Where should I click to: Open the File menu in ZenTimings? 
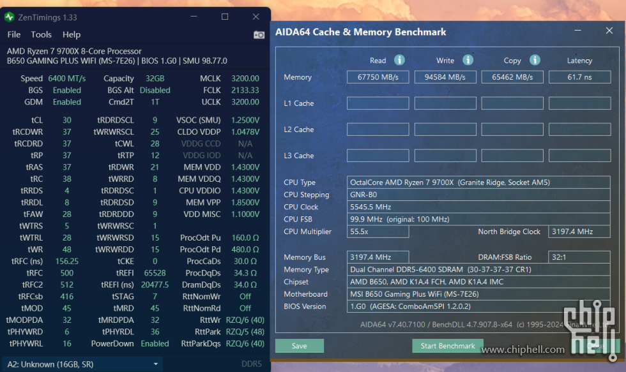point(14,34)
